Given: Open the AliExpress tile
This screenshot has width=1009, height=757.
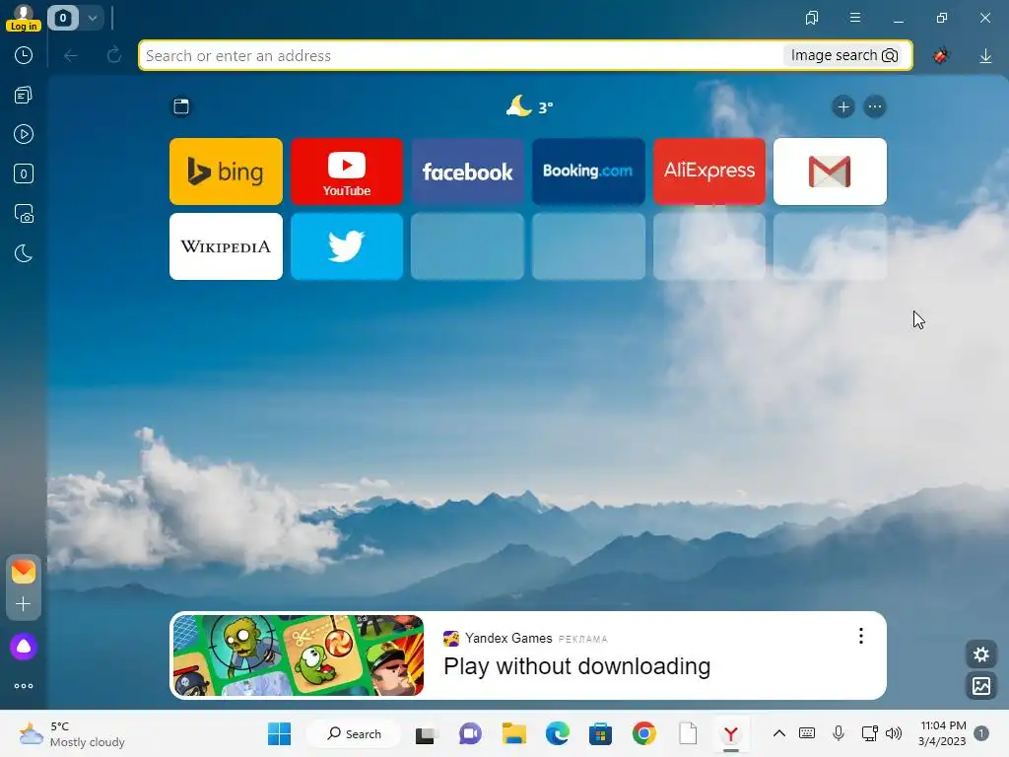Looking at the screenshot, I should pyautogui.click(x=709, y=172).
